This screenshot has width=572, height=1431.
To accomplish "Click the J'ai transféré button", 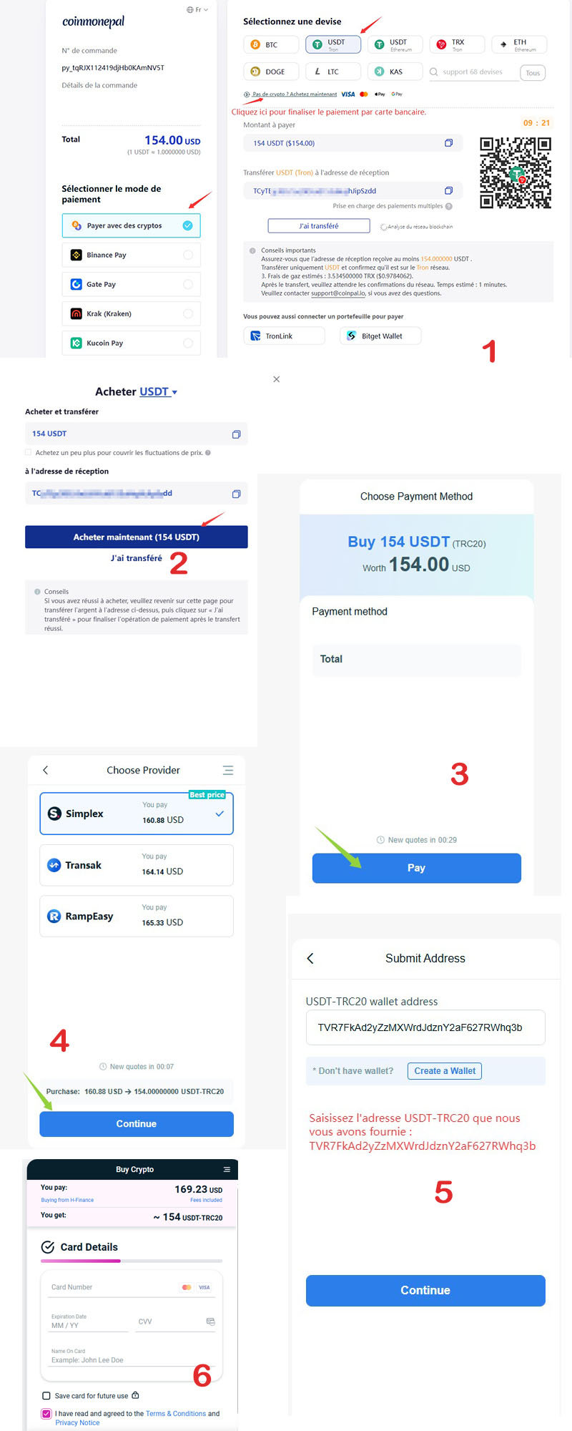I will [318, 225].
